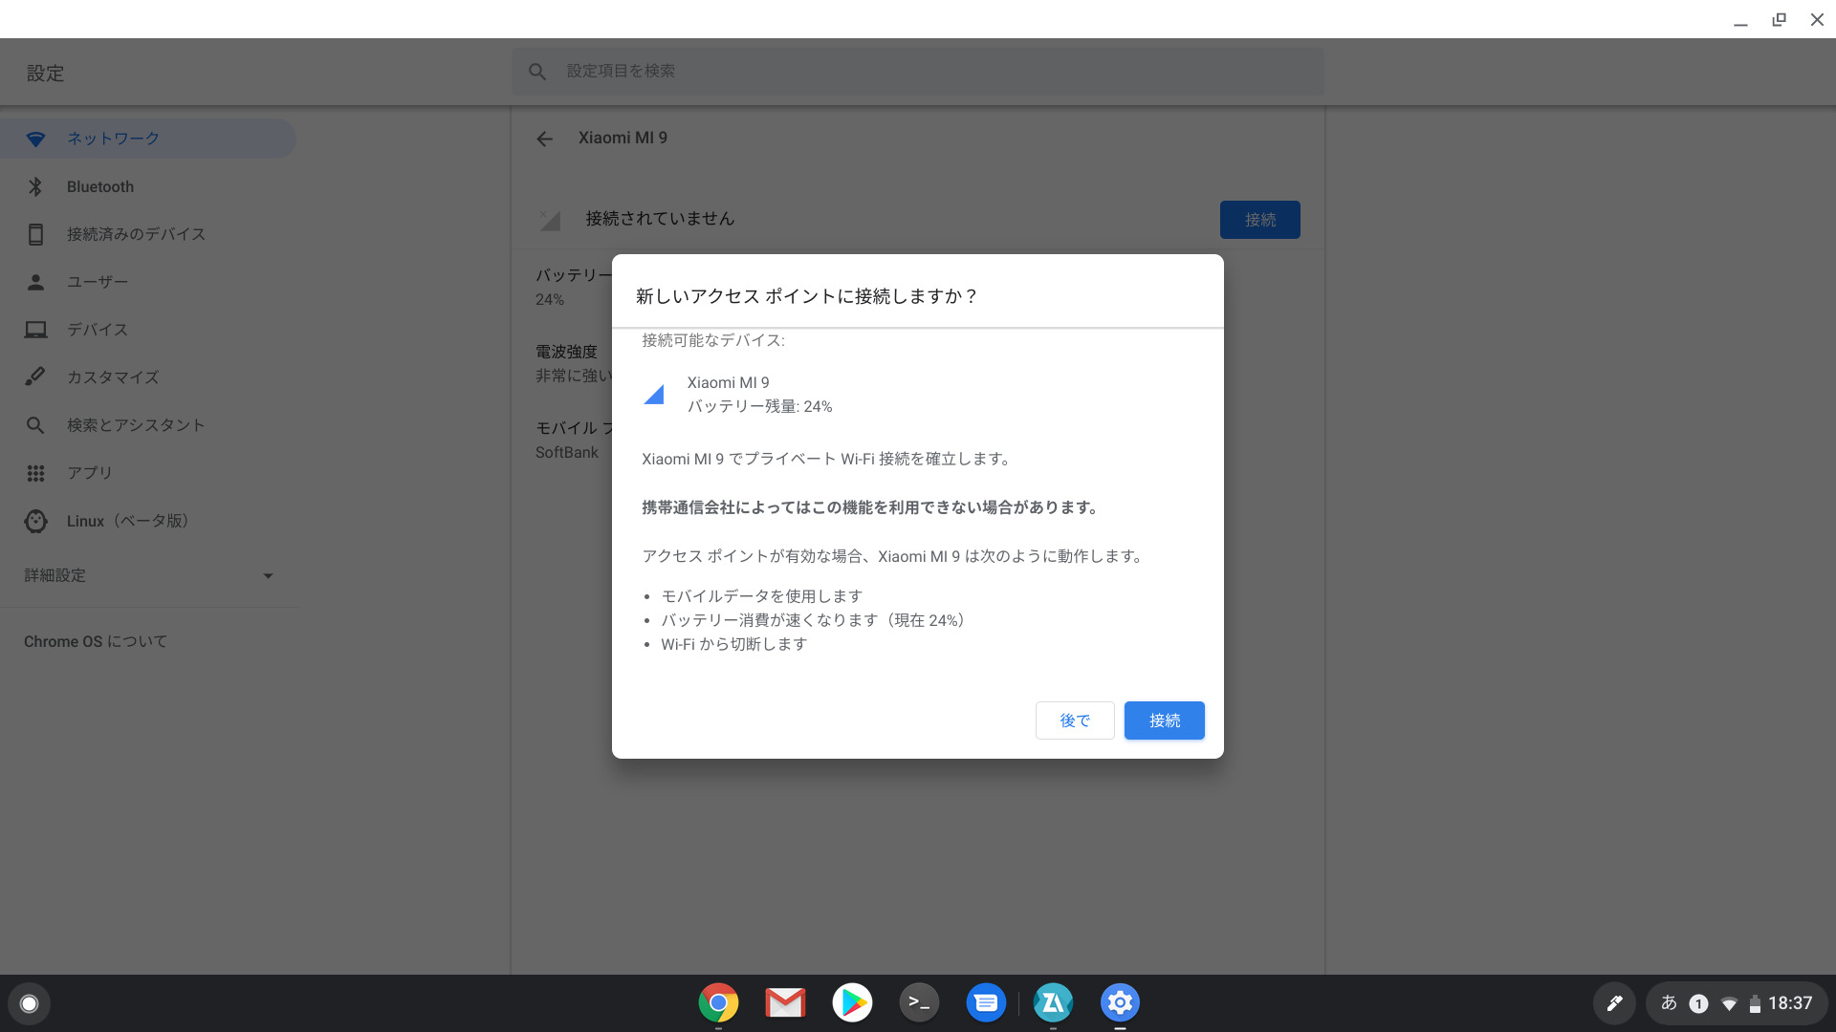Click the 接続可能なデバイス: label

[x=712, y=340]
